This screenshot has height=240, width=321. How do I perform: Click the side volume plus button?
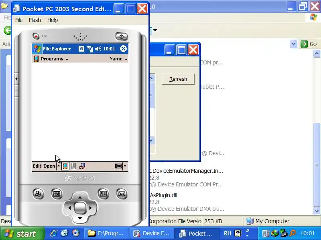16,79
